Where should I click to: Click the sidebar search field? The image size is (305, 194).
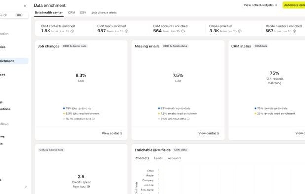tap(14, 15)
